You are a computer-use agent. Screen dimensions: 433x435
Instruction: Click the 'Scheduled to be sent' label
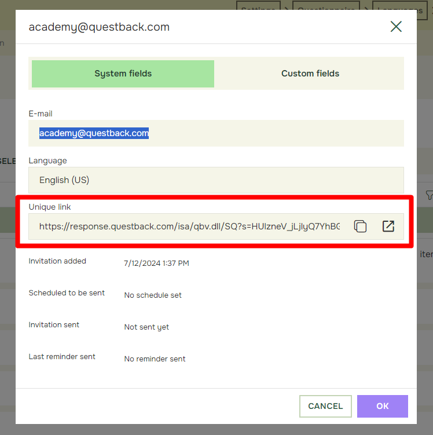click(x=67, y=293)
